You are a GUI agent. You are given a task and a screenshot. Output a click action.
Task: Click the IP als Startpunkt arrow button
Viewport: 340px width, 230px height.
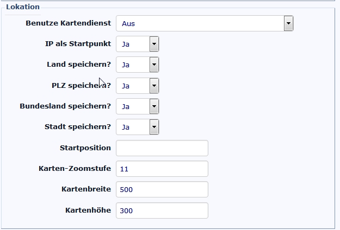click(x=154, y=44)
